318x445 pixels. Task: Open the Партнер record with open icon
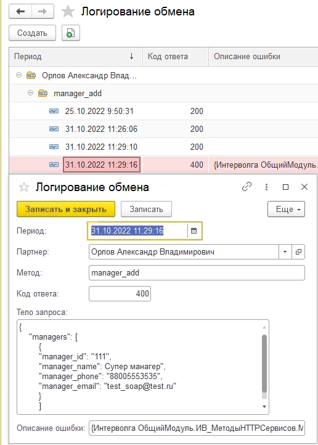(x=298, y=251)
